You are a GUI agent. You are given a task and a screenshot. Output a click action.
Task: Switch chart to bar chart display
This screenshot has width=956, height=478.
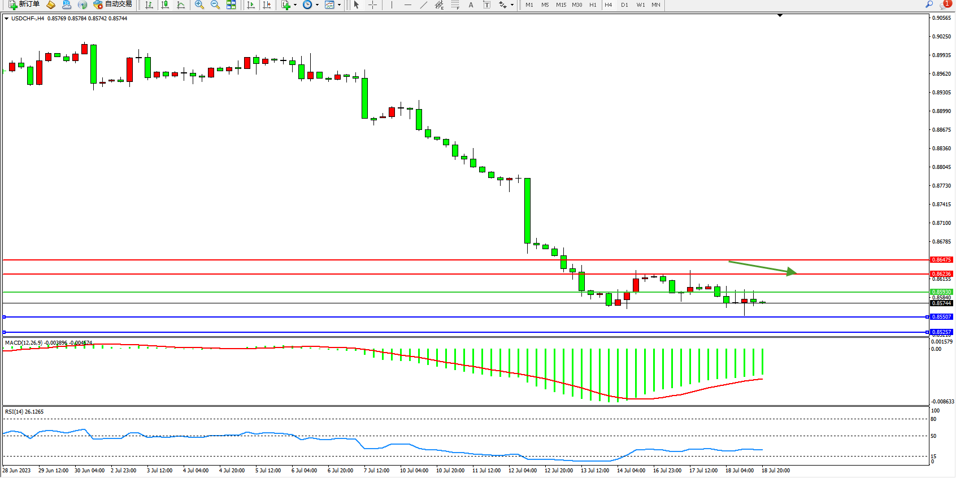(x=149, y=5)
